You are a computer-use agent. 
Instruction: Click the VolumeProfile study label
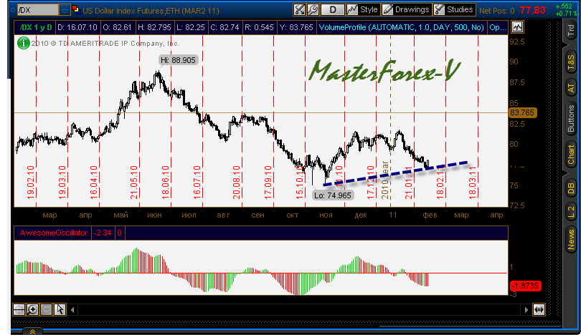point(401,27)
